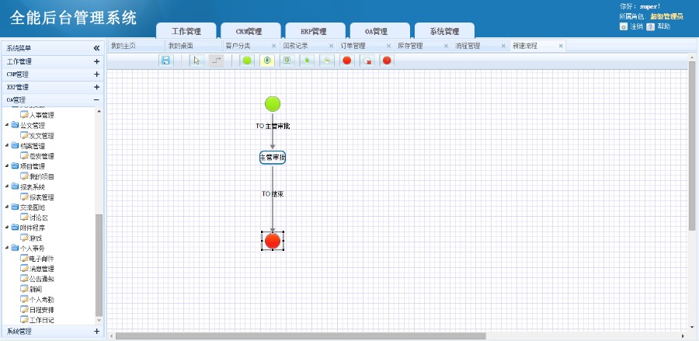Screen dimensions: 699x341
Task: Switch to the 流程管理 tab
Action: coord(480,46)
